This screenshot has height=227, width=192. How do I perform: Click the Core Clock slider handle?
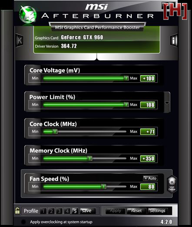55,131
